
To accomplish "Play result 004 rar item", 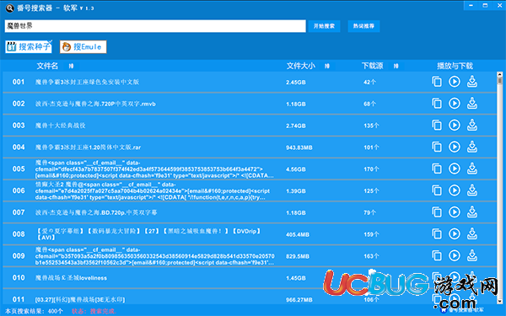I will (455, 147).
